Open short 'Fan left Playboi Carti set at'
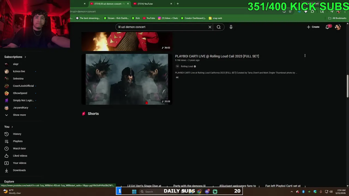349x196 pixels. [x=283, y=186]
